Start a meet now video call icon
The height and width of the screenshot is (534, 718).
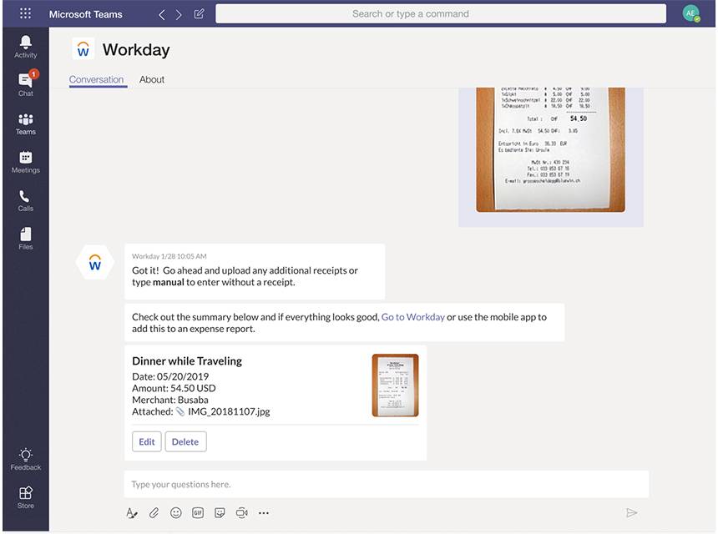coord(242,513)
